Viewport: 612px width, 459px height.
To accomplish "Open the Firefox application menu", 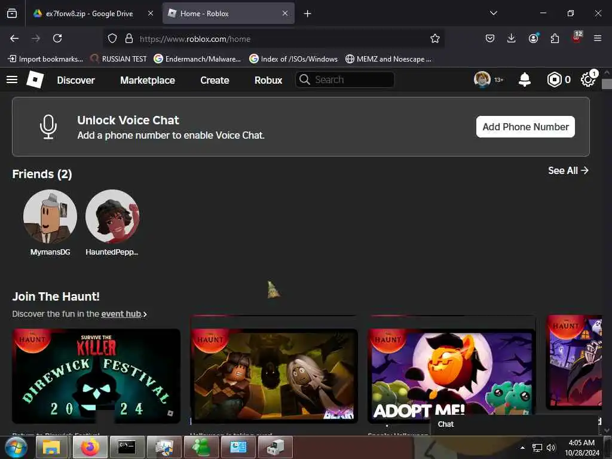I will [x=598, y=38].
